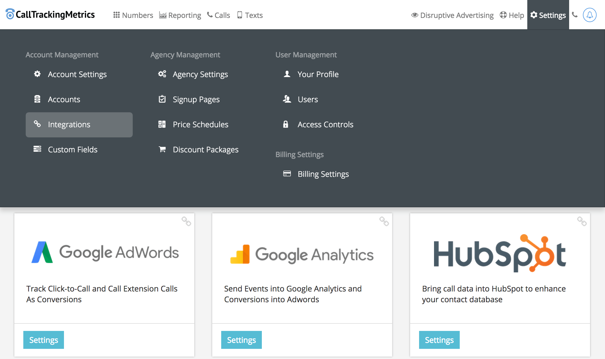Click the Users people icon
Image resolution: width=605 pixels, height=359 pixels.
[x=287, y=99]
